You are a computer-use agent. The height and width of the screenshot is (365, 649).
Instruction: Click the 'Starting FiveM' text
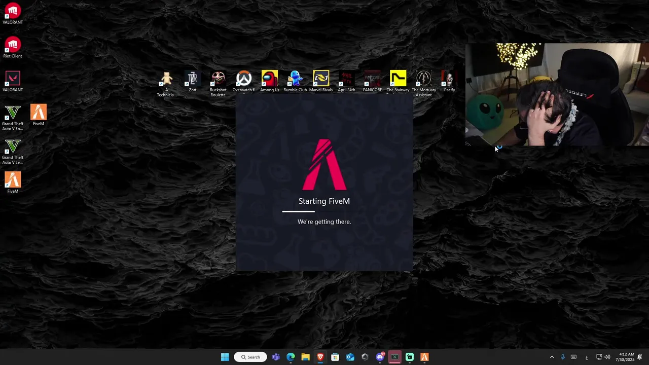click(324, 201)
